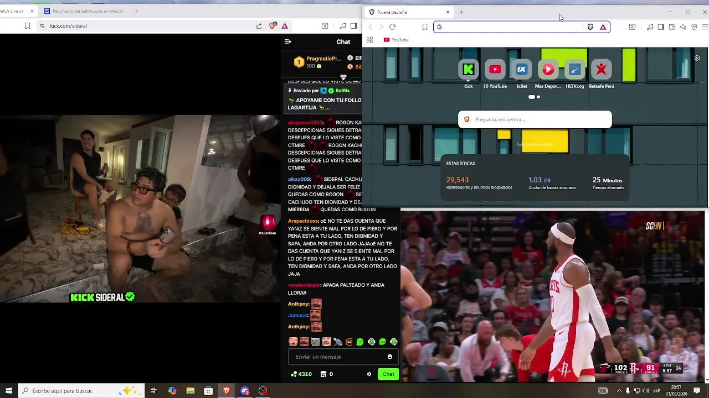The width and height of the screenshot is (709, 398).
Task: Open the Betsafe Perú shortcut tile
Action: point(601,70)
